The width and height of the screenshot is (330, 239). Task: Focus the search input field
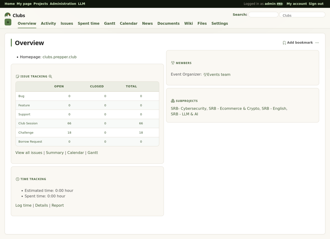(263, 15)
